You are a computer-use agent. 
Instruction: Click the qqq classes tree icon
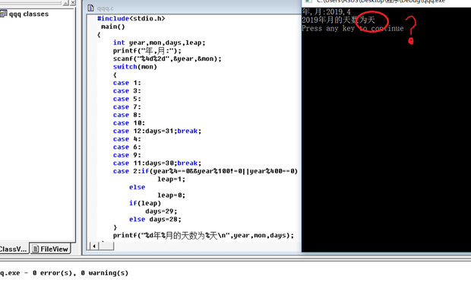point(3,14)
